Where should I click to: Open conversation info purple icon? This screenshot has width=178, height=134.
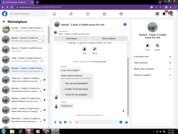(x=125, y=24)
